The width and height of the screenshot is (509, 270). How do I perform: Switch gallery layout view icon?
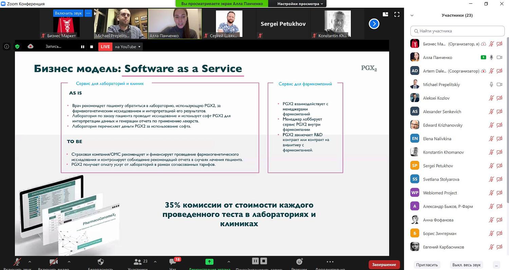point(385,14)
